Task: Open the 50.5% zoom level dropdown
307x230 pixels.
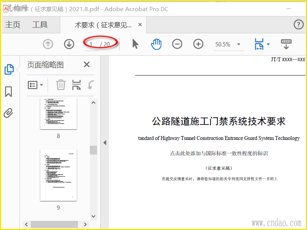Action: point(239,44)
